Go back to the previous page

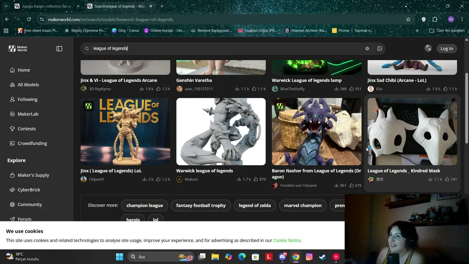[x=7, y=19]
